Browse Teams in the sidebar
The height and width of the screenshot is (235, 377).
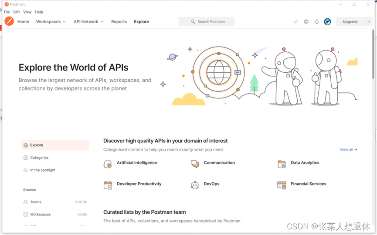55,202
